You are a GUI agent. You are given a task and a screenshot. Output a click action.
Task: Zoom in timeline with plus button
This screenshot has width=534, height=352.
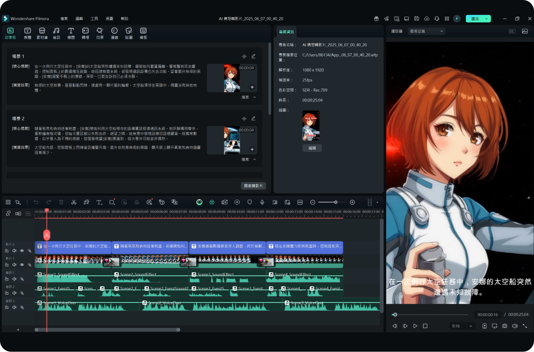352,202
